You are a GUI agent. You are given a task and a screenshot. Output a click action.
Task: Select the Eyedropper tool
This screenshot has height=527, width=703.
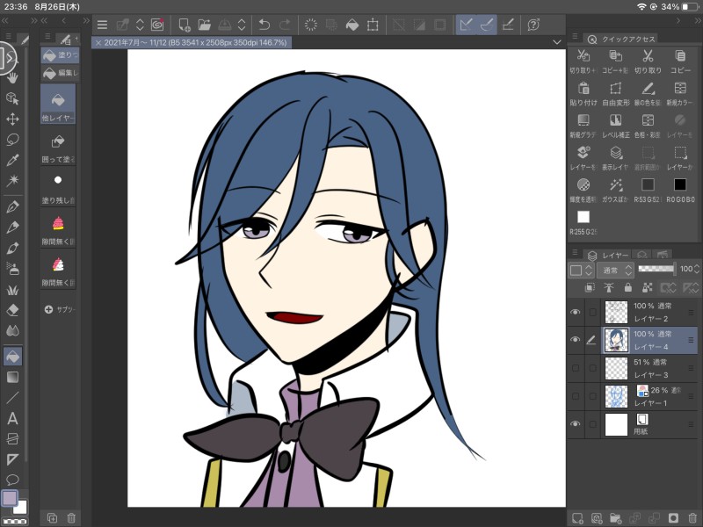tap(12, 160)
